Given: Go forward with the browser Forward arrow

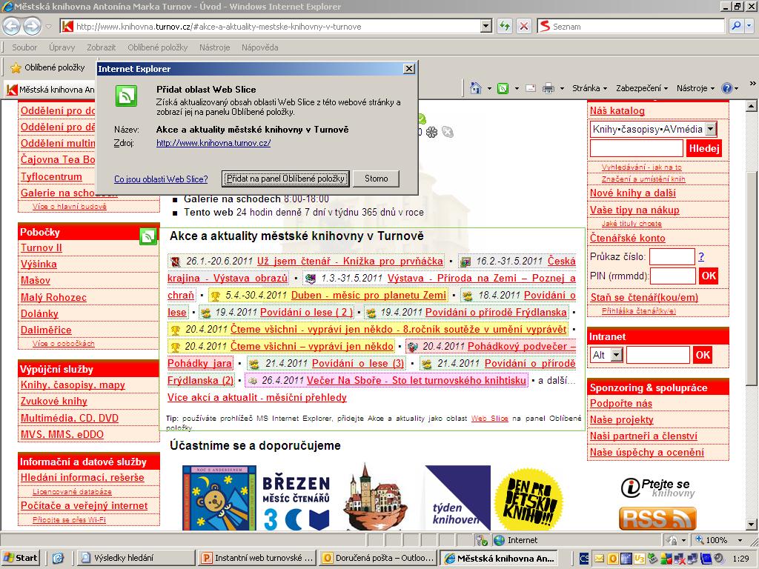Looking at the screenshot, I should pos(32,26).
